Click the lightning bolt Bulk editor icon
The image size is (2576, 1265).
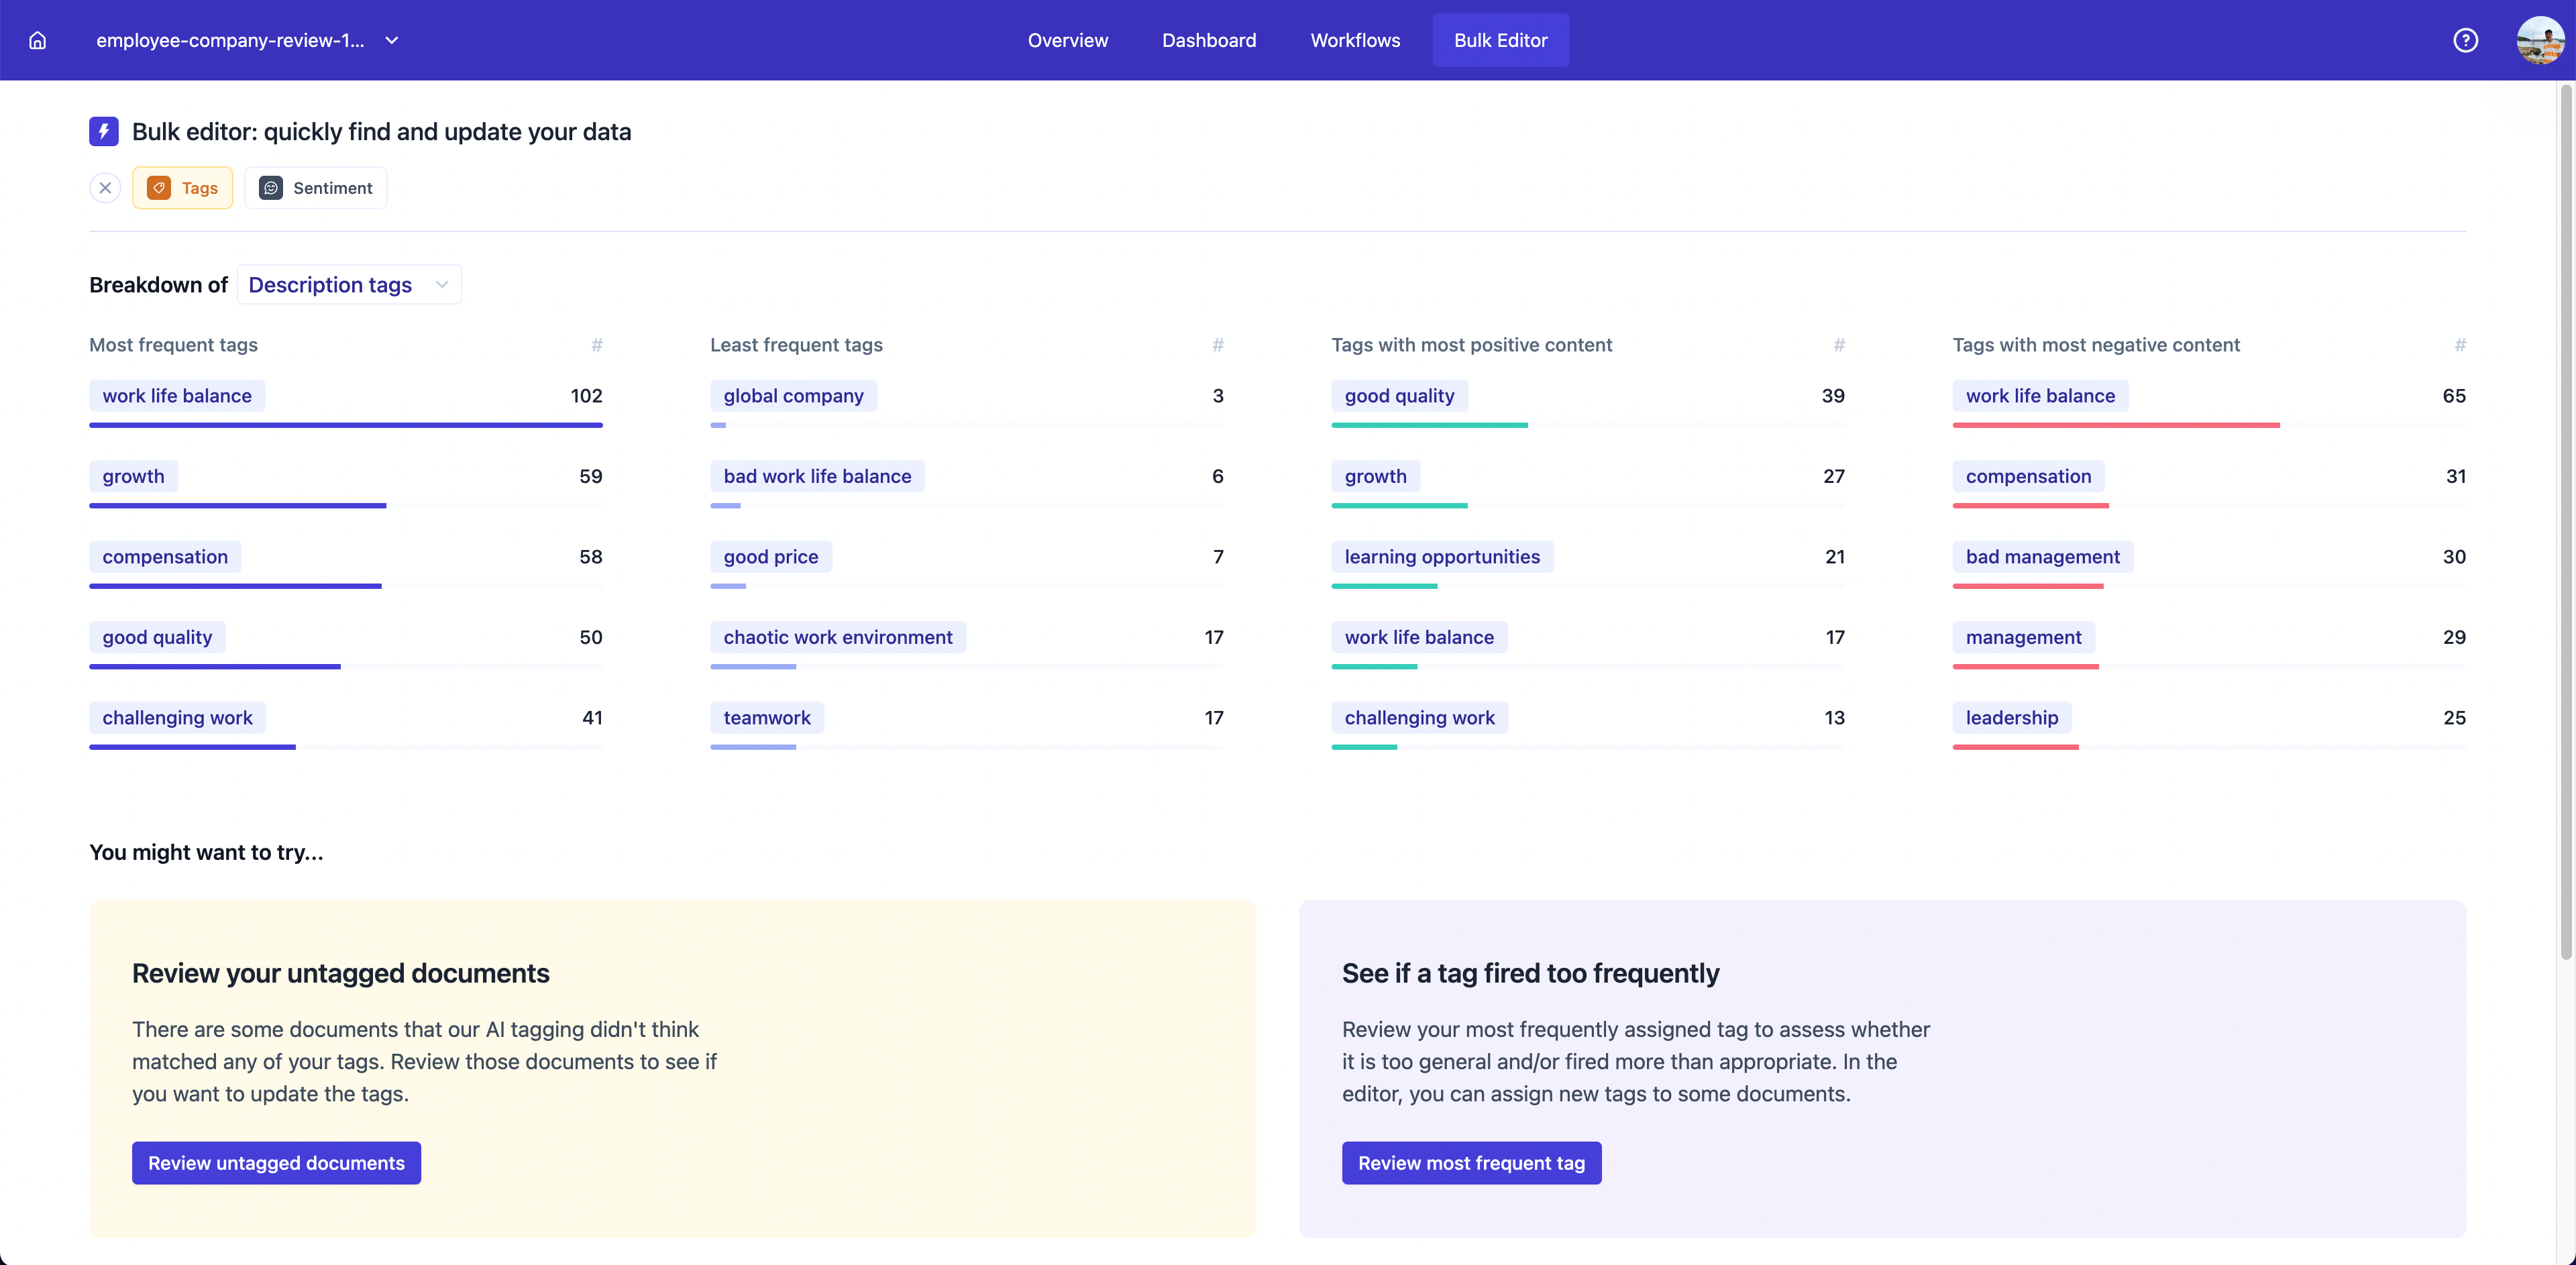[104, 132]
